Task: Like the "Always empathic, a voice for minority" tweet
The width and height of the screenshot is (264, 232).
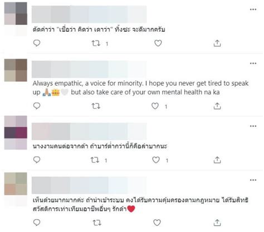Action: [155, 106]
